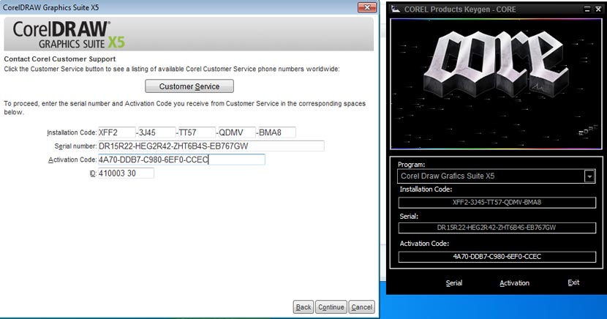The image size is (607, 319).
Task: Go Back in the CorelDRAW dialog
Action: (303, 307)
